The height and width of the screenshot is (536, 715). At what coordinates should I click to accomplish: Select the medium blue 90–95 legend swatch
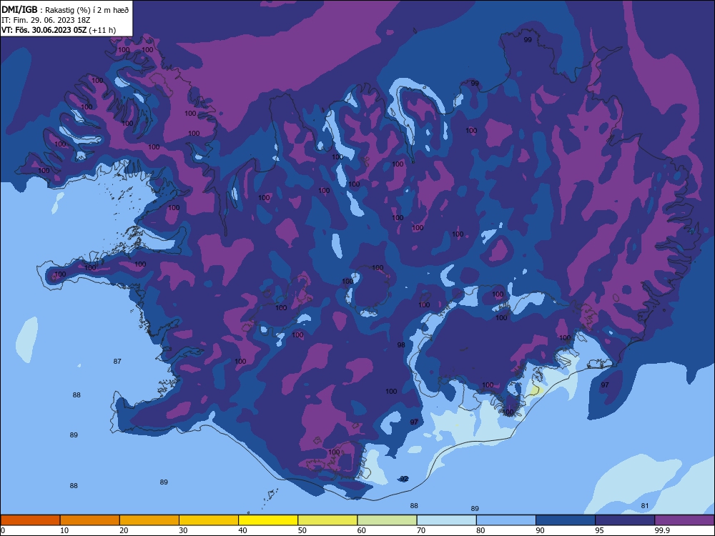coord(566,520)
